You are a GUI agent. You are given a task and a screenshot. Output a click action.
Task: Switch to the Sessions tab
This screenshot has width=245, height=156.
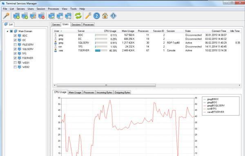point(76,24)
